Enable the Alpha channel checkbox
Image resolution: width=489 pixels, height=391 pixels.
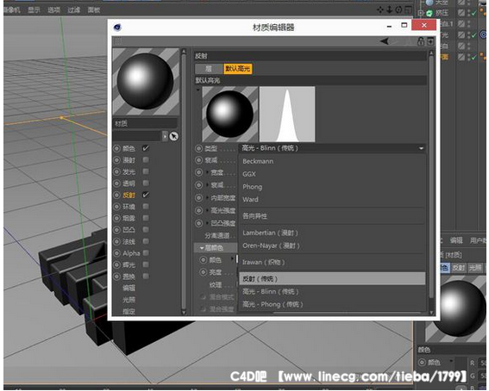pos(146,253)
